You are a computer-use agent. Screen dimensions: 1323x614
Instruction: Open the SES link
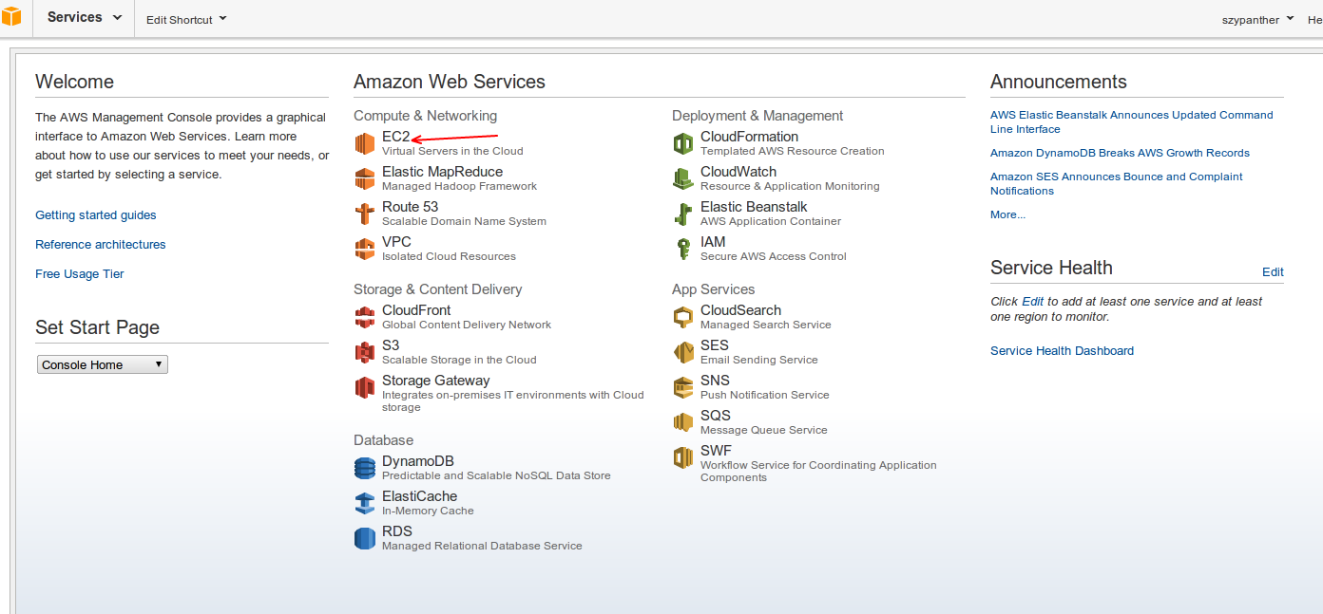(x=715, y=345)
